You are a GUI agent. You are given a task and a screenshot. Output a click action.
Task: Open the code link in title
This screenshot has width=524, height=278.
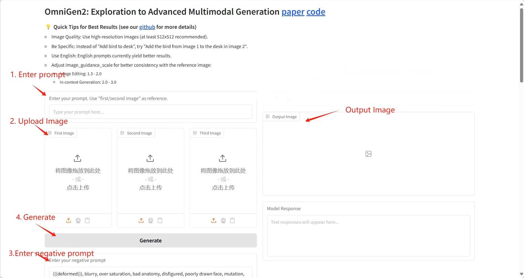(x=316, y=12)
